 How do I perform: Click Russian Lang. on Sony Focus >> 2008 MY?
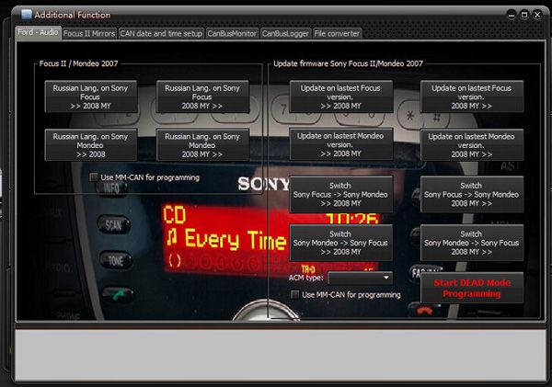[x=91, y=97]
